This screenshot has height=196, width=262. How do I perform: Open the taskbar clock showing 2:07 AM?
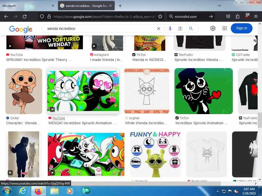249,191
